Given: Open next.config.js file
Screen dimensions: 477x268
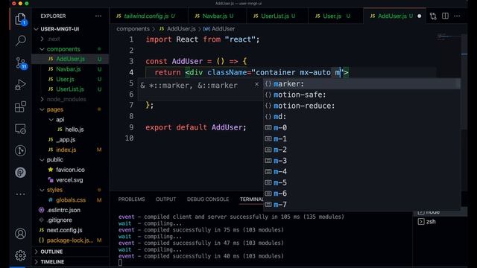Looking at the screenshot, I should point(70,230).
